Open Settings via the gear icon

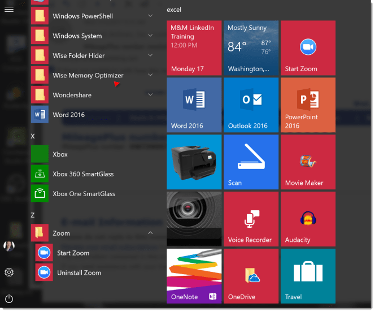[9, 272]
